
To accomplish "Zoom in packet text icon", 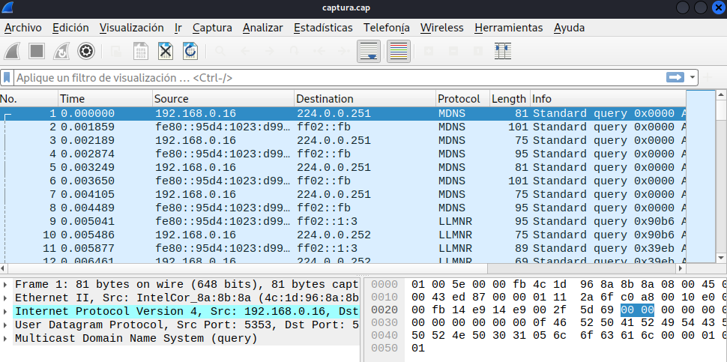I will coord(429,51).
